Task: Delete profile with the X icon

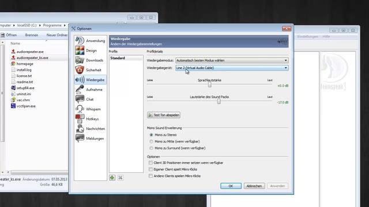Action: pyautogui.click(x=121, y=178)
